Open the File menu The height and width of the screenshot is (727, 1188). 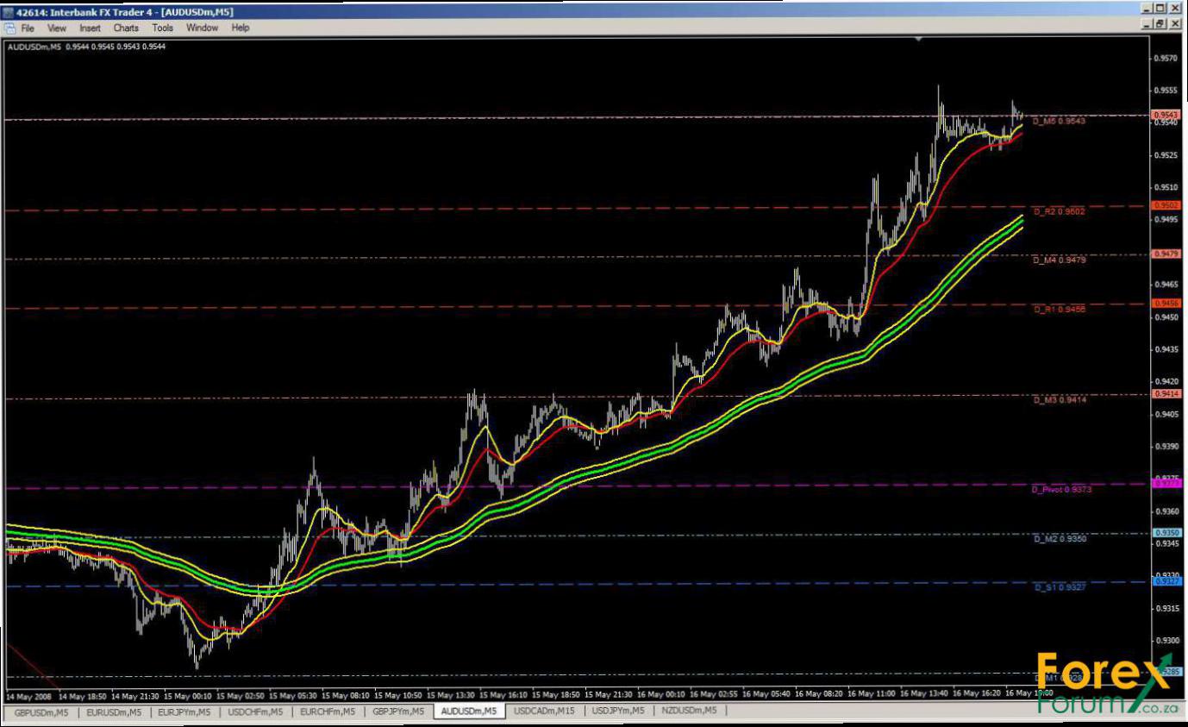tap(28, 28)
